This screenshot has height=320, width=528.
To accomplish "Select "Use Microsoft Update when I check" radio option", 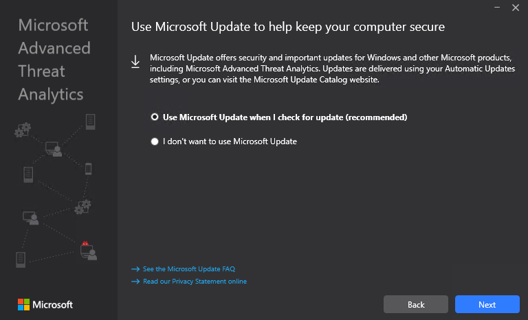I will 155,117.
